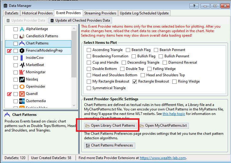Click the red edit icon beside Quandl
The width and height of the screenshot is (231, 163).
9,94
